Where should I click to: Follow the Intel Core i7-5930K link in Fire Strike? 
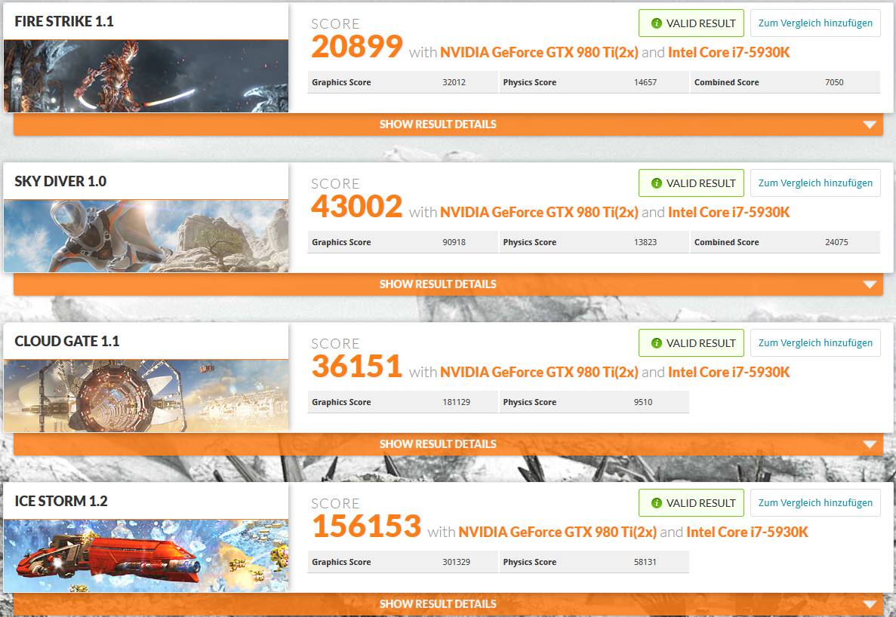coord(728,53)
